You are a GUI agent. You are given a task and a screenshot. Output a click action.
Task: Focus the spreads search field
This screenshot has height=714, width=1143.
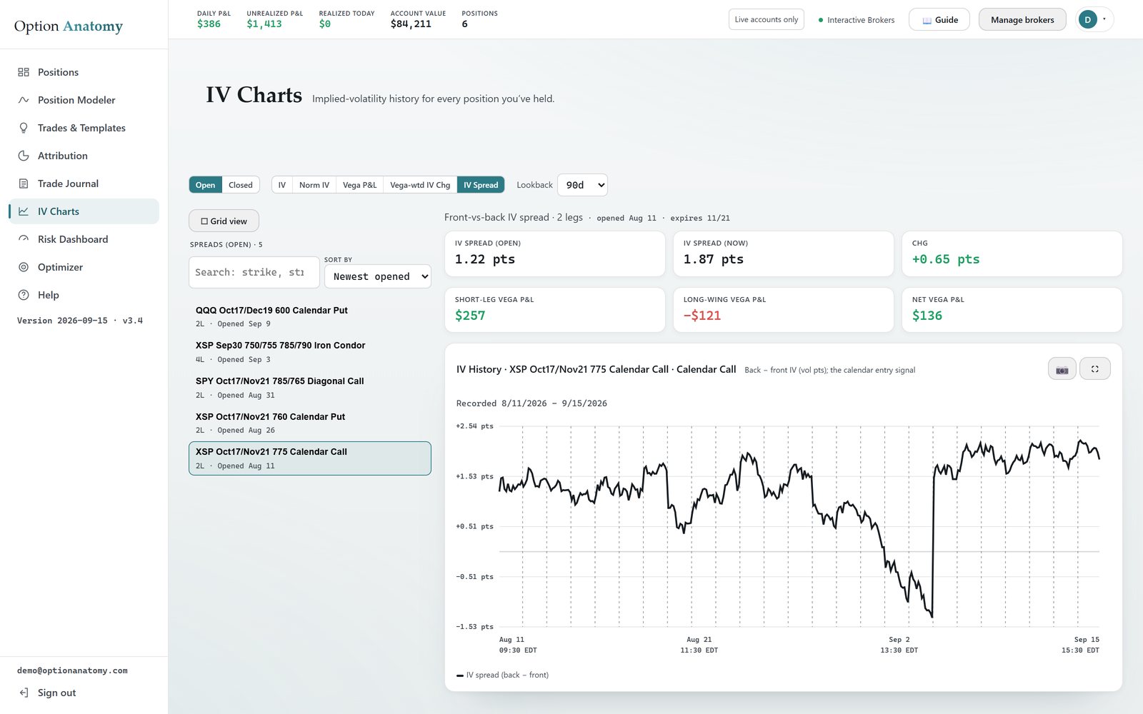(x=254, y=272)
